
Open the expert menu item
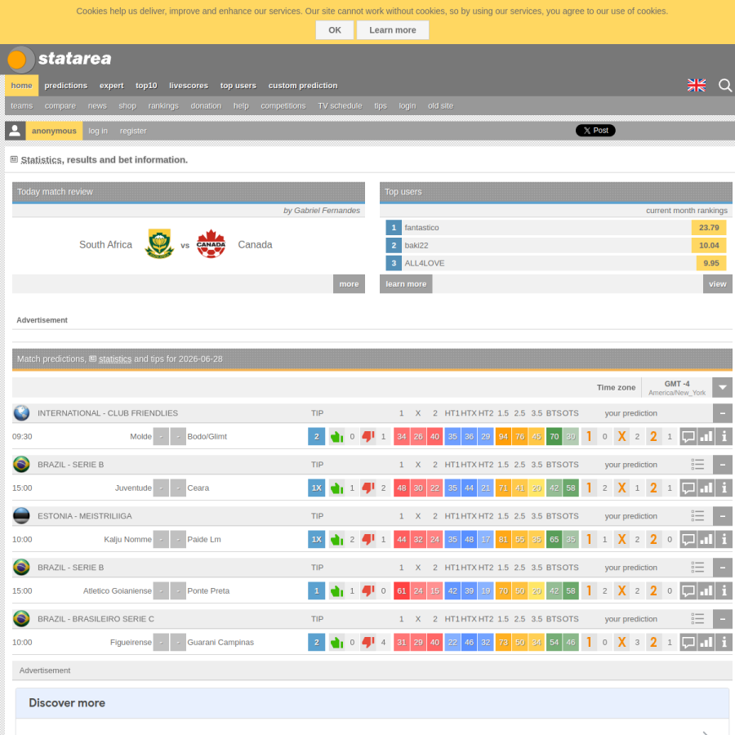pyautogui.click(x=112, y=86)
